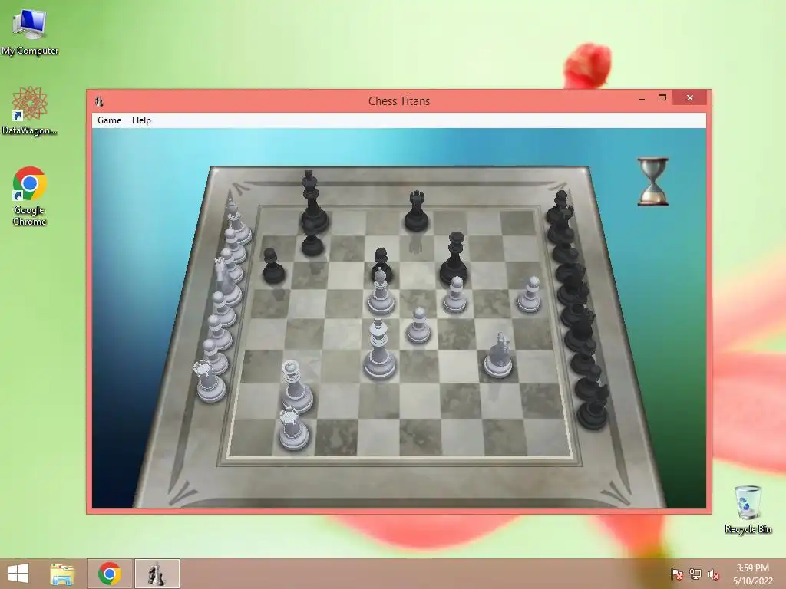
Task: Select the black pawn directly in front of black king
Action: pos(312,245)
